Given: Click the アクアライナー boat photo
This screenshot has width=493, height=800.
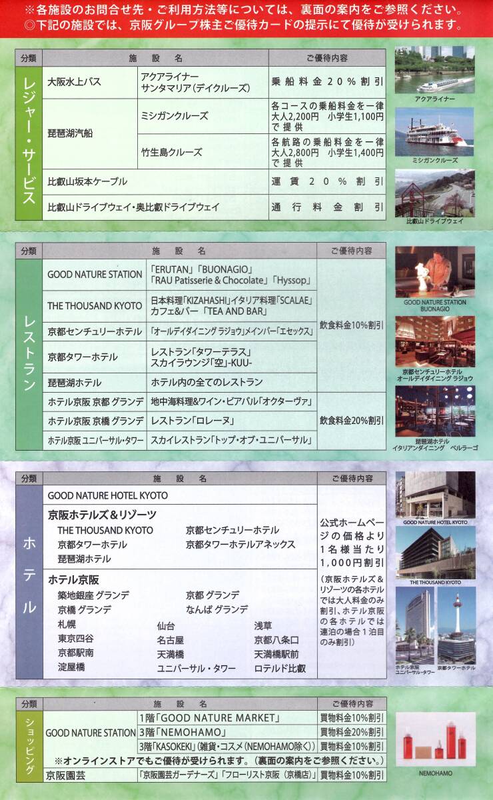Looking at the screenshot, I should point(434,70).
